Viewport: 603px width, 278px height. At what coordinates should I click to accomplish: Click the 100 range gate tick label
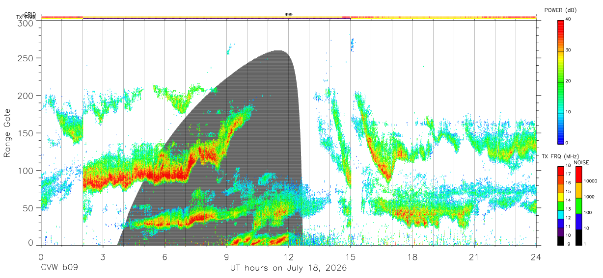(26, 171)
